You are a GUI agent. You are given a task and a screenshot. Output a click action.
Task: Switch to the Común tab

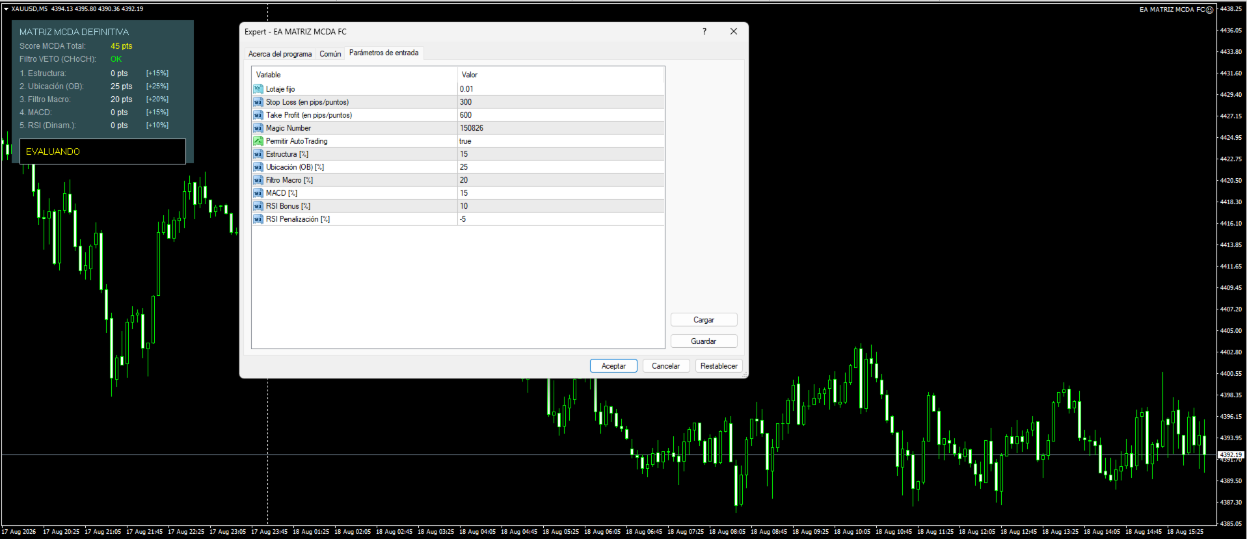click(330, 54)
